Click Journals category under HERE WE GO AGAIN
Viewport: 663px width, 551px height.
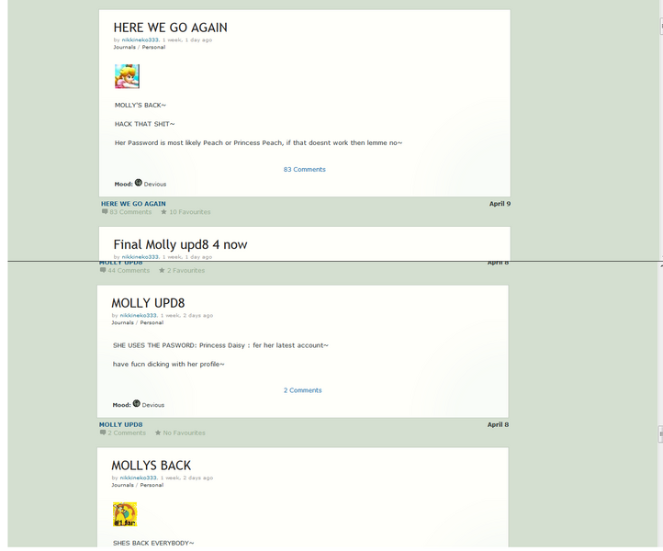pyautogui.click(x=124, y=48)
